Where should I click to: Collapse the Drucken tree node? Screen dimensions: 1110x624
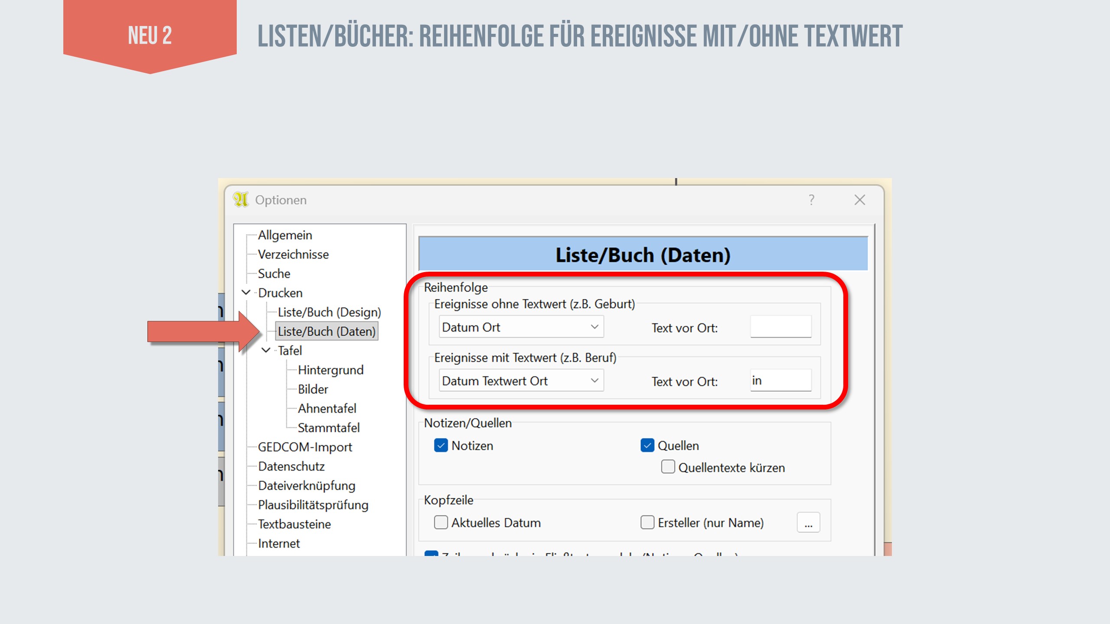[x=246, y=292]
